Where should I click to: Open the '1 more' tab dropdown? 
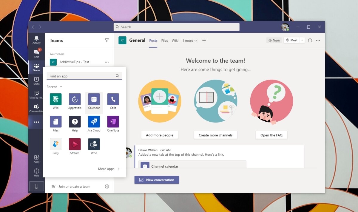point(189,40)
